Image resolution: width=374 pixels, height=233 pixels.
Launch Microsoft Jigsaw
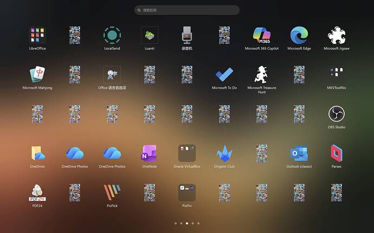[x=337, y=35]
